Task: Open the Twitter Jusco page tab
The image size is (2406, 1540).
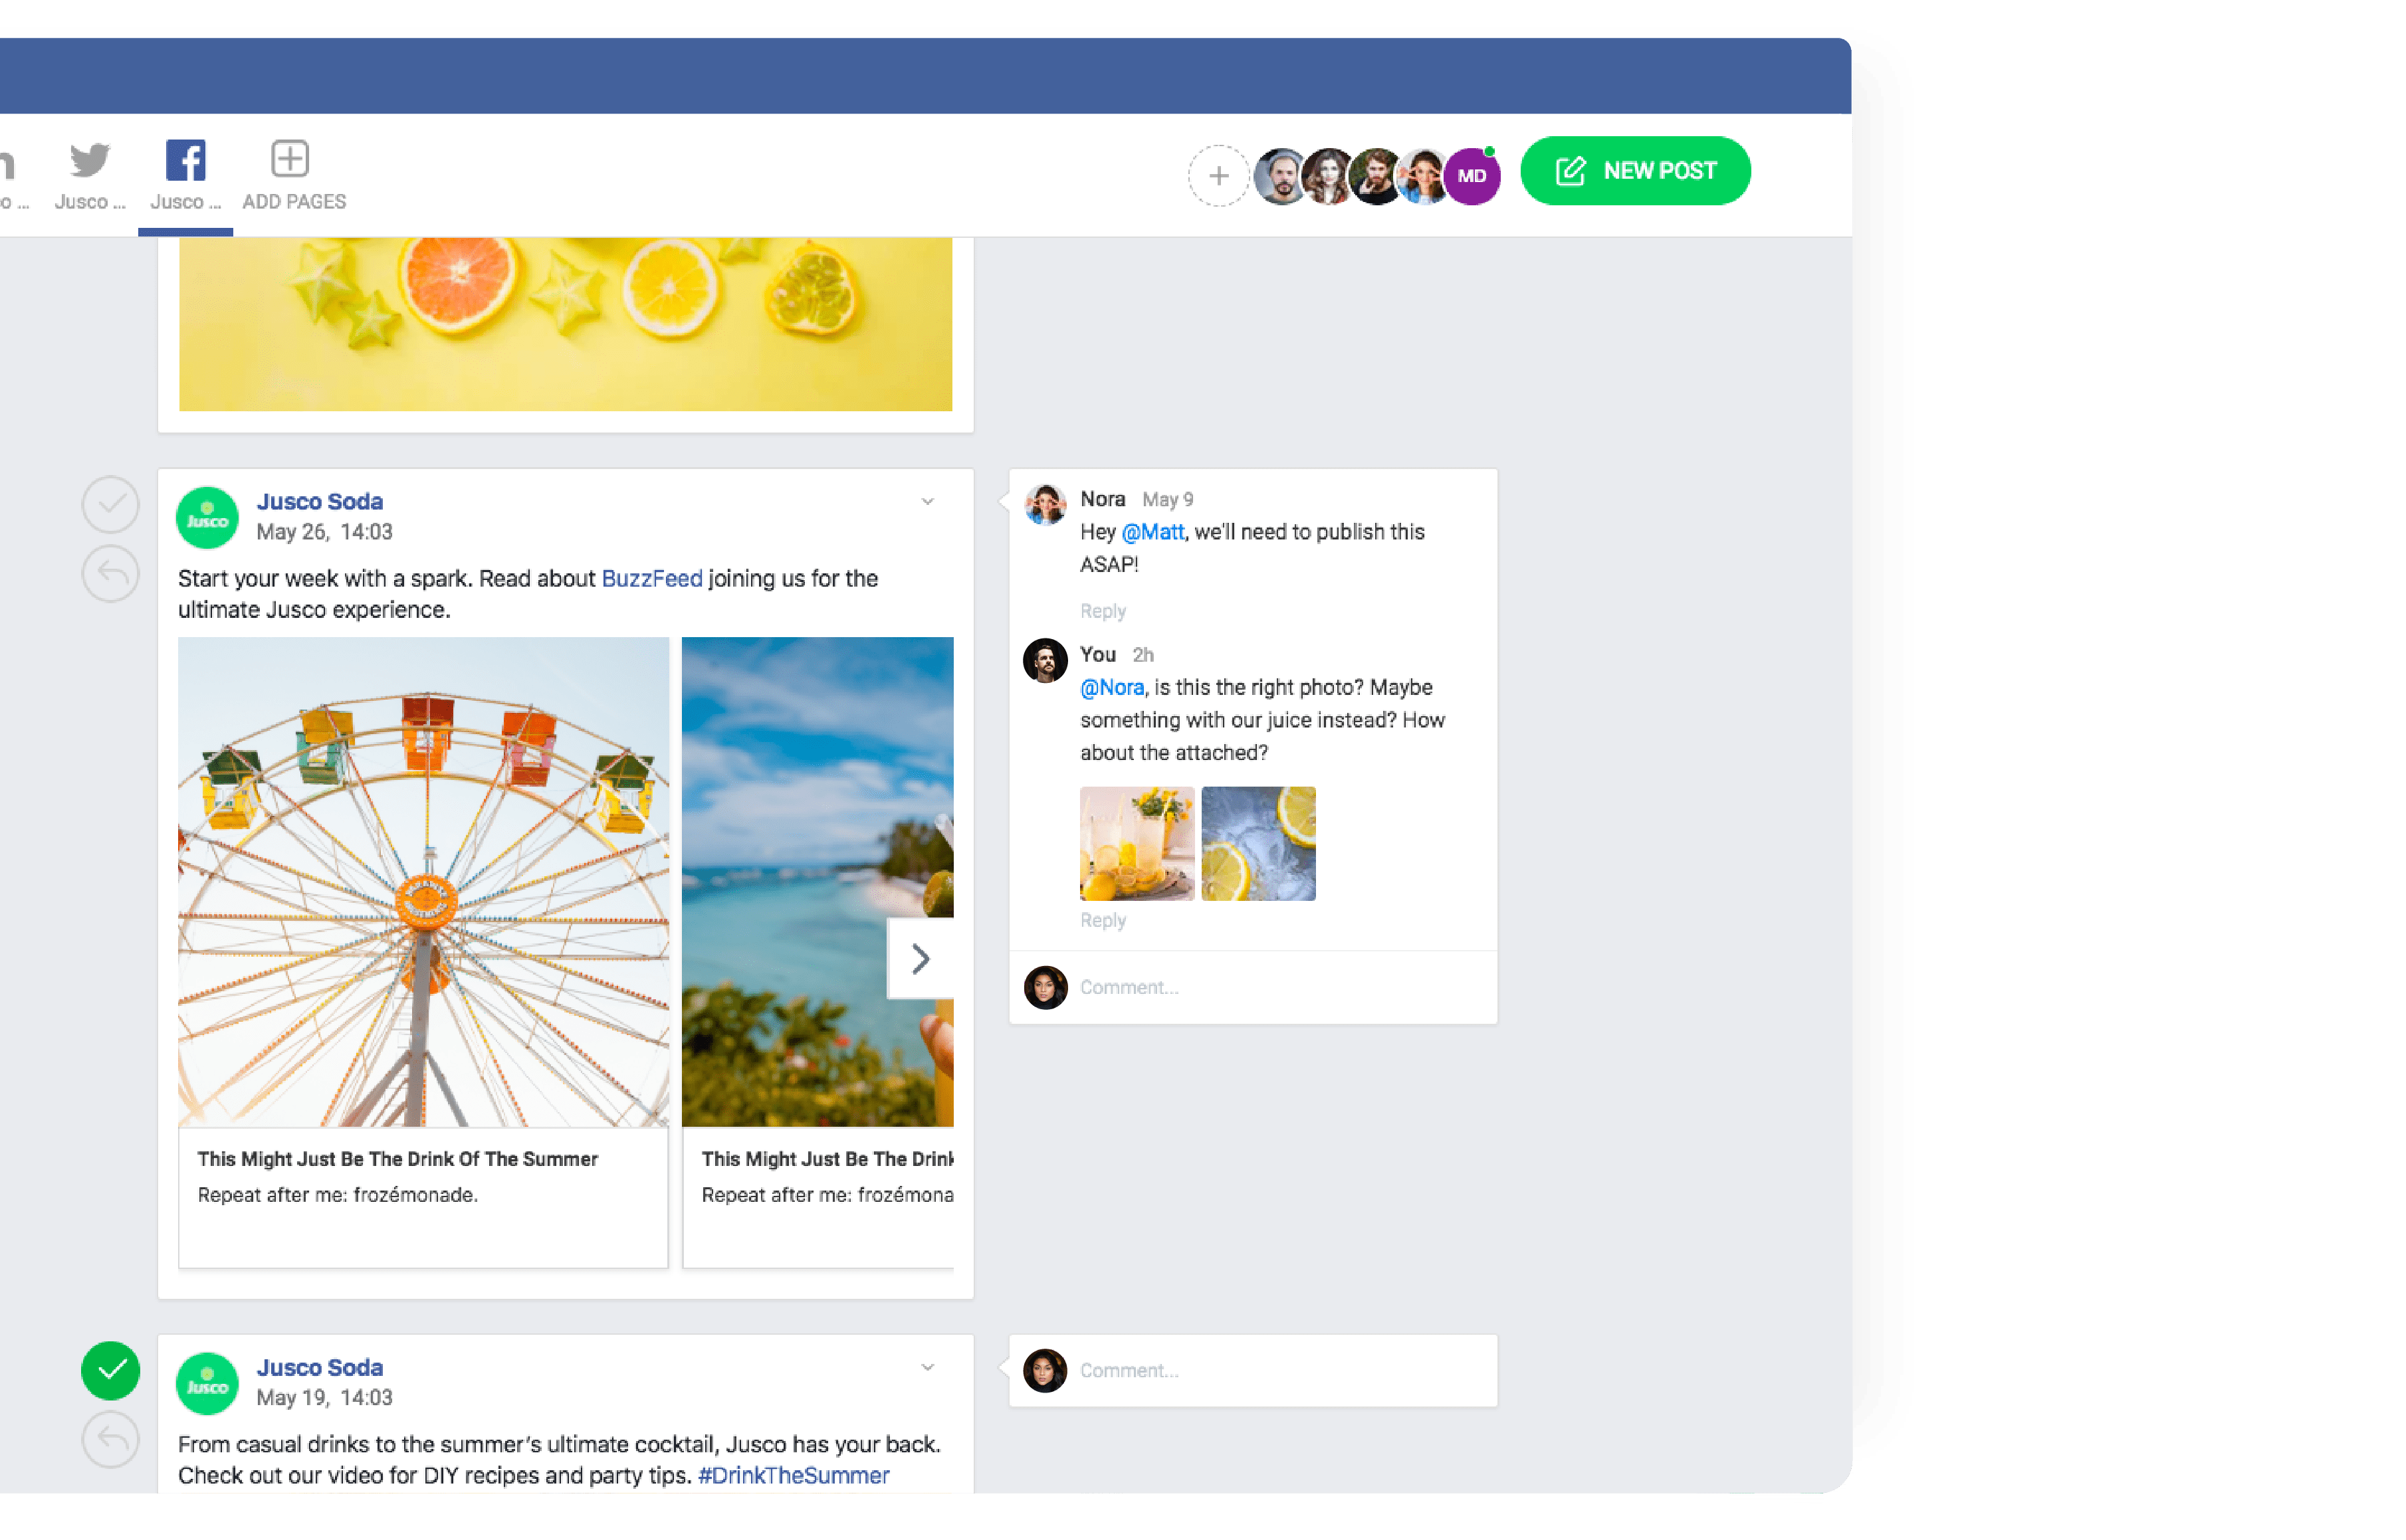Action: [x=90, y=175]
